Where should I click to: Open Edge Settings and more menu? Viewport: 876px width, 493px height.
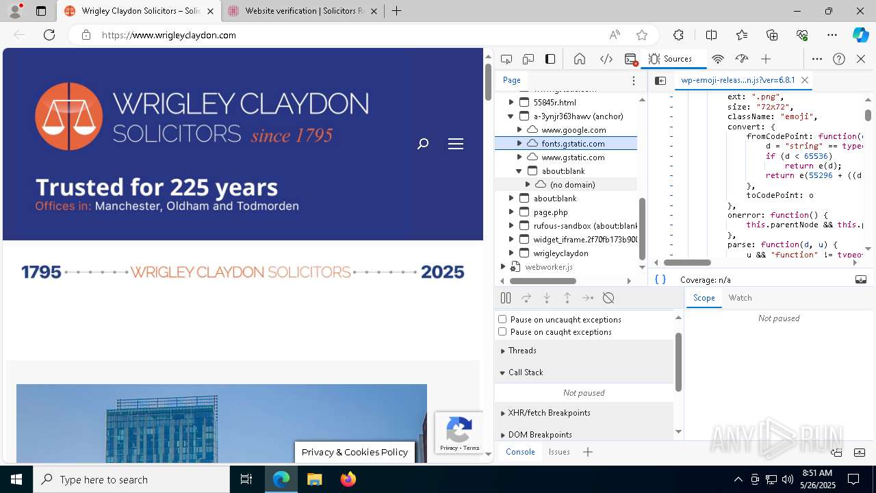832,35
